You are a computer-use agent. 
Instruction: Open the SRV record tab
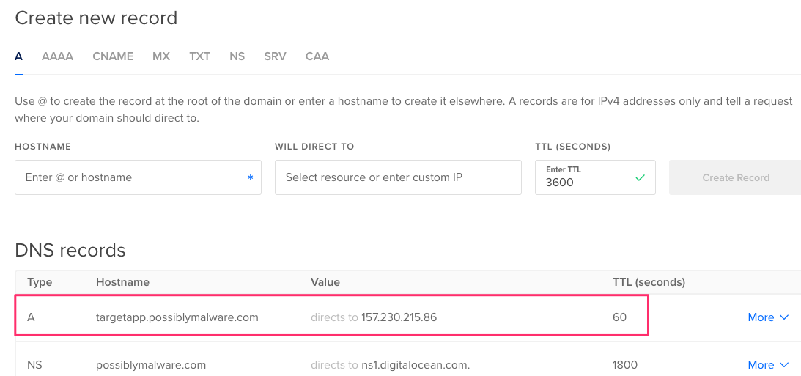[x=275, y=56]
